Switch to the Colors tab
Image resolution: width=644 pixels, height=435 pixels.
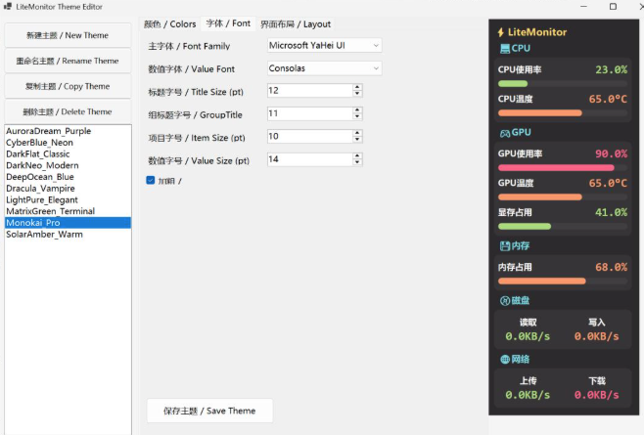(169, 24)
